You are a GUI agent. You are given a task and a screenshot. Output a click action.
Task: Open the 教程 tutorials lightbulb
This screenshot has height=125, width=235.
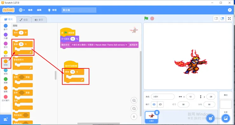[x=52, y=10]
